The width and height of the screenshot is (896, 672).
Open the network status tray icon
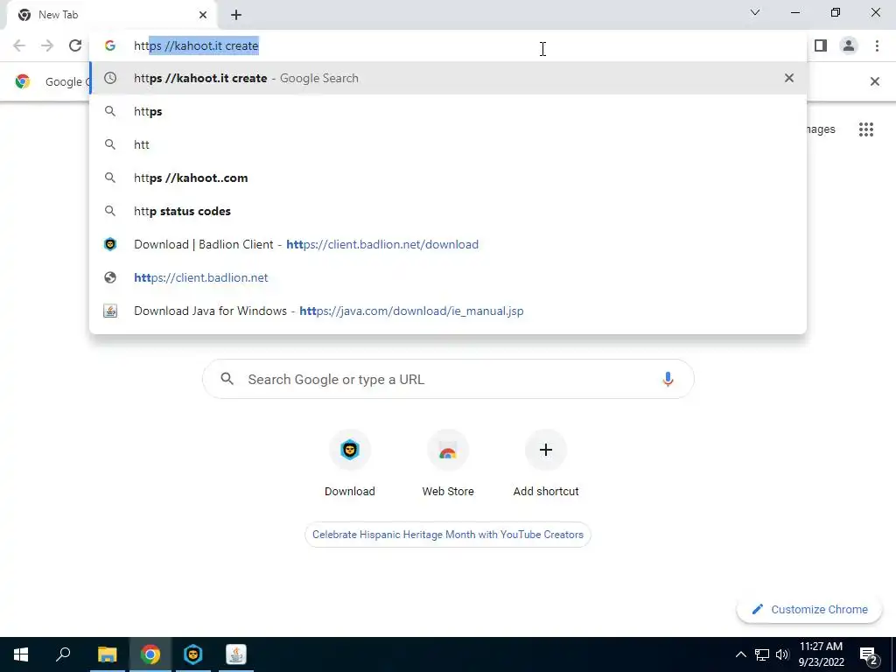(x=762, y=654)
